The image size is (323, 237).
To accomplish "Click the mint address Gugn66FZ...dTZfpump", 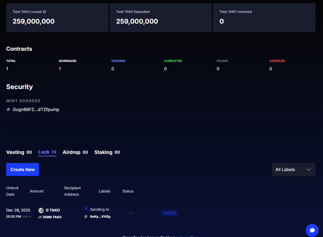I will click(x=36, y=110).
